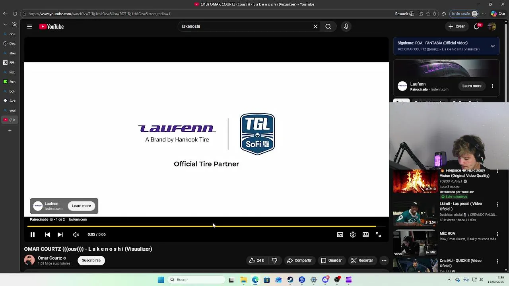The width and height of the screenshot is (509, 286).
Task: Open split screen icon in address bar
Action: [x=420, y=14]
